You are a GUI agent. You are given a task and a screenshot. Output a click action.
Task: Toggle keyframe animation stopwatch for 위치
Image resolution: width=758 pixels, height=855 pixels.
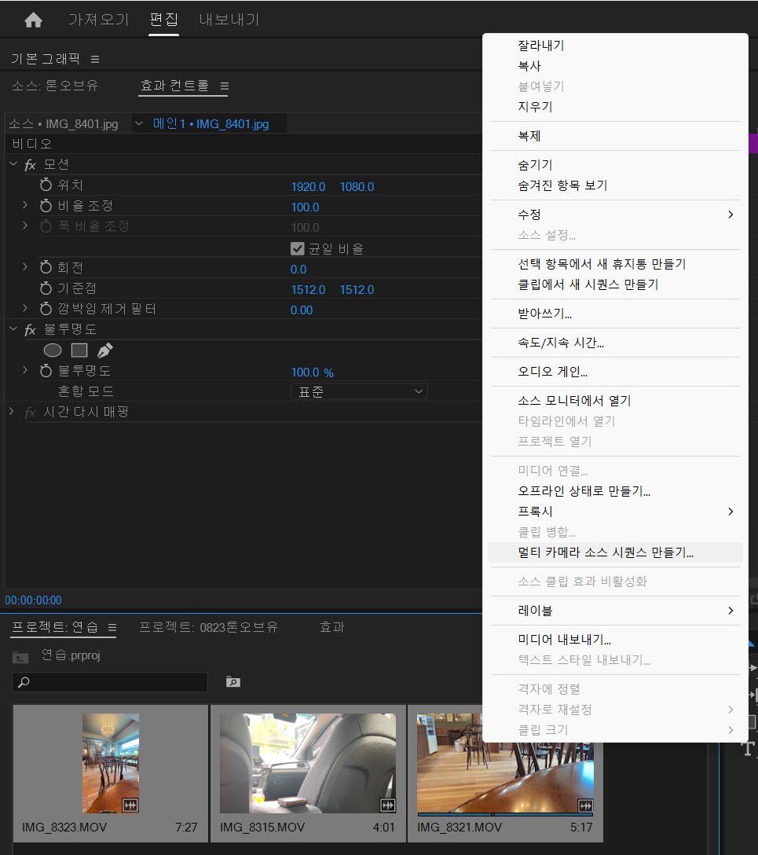click(45, 185)
